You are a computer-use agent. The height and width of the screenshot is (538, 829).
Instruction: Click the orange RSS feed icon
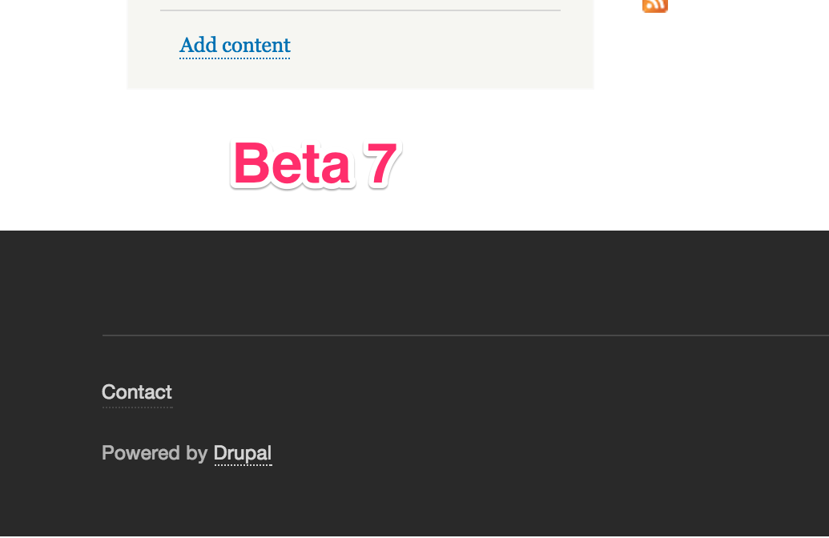point(655,6)
